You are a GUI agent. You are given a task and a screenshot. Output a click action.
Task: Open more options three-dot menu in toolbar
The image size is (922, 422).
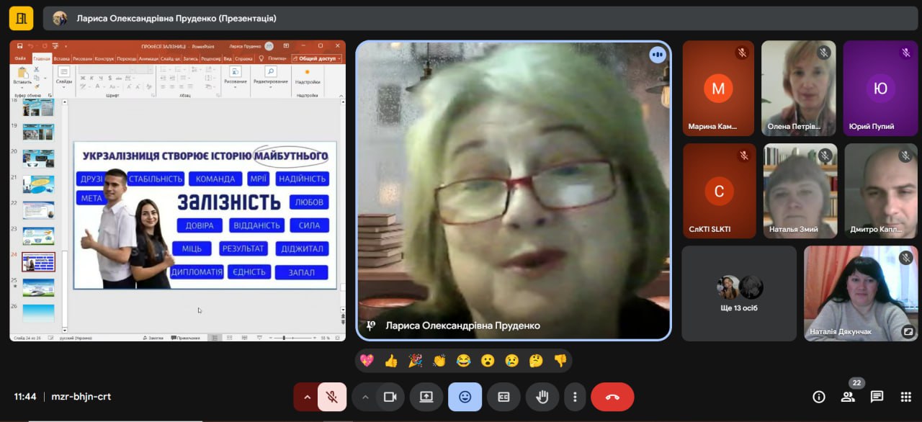pos(574,397)
